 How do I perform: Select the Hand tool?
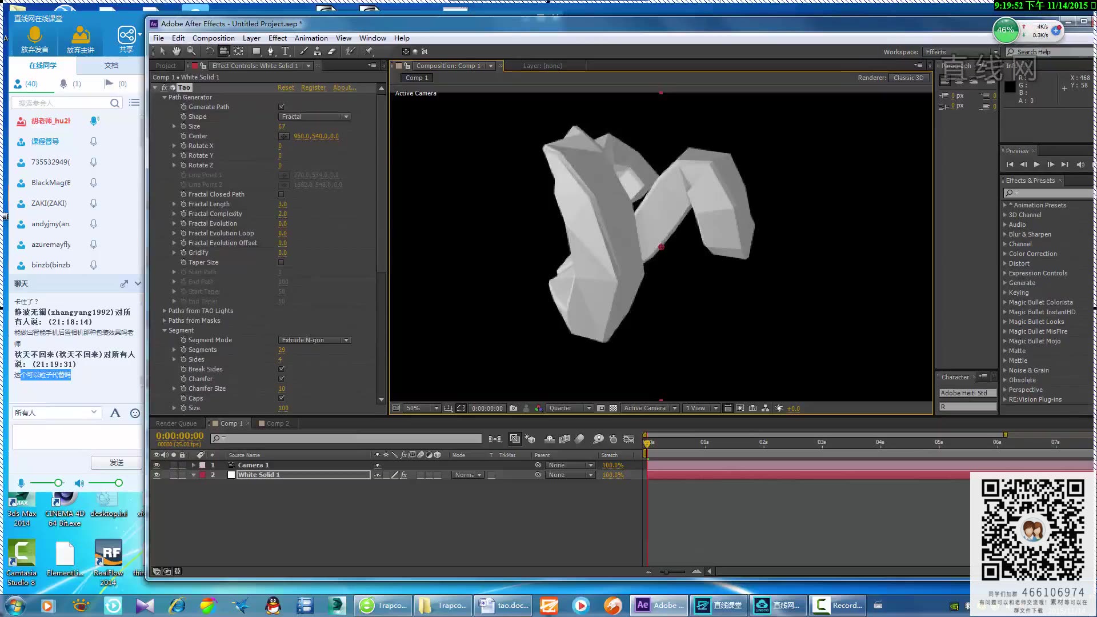[x=177, y=51]
